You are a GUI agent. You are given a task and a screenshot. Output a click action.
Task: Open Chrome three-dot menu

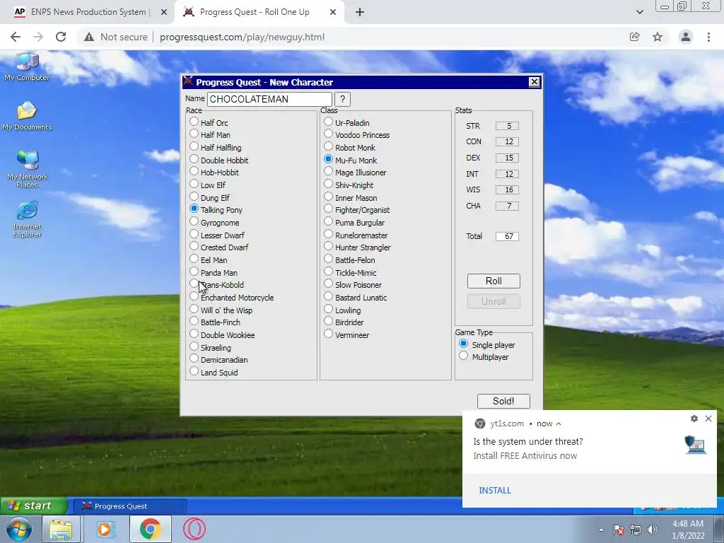coord(708,37)
